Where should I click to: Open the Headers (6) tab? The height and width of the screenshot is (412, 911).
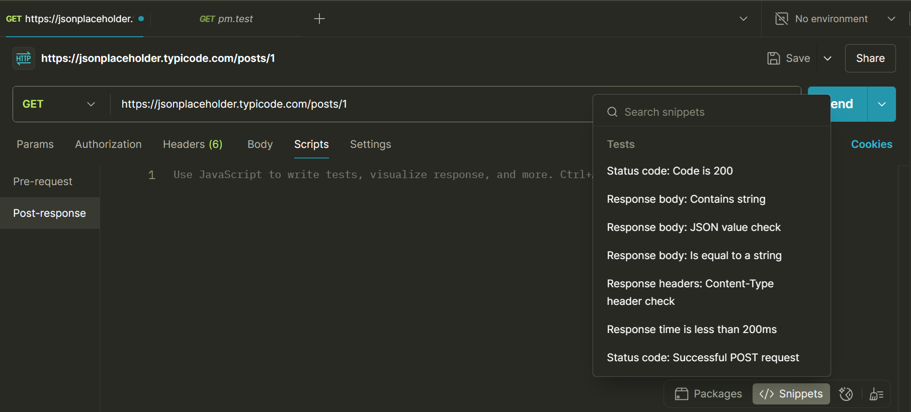click(193, 144)
